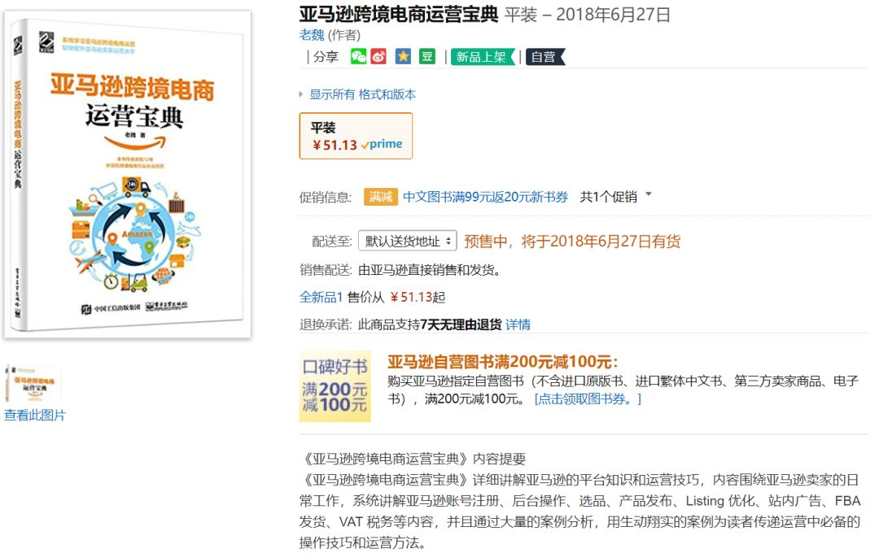Open the 全新品1 offers link
The height and width of the screenshot is (553, 879).
321,297
